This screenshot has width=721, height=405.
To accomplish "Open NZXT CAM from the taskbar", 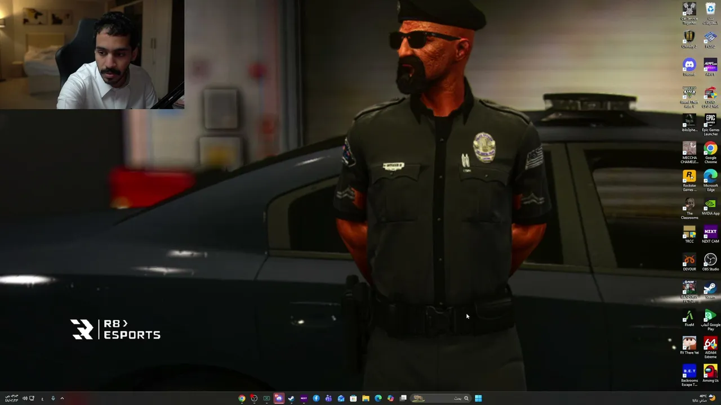I will [x=304, y=398].
